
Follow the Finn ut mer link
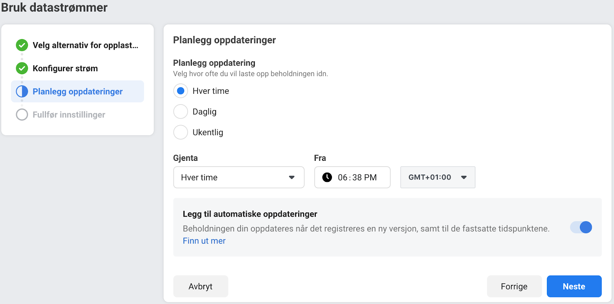(204, 241)
